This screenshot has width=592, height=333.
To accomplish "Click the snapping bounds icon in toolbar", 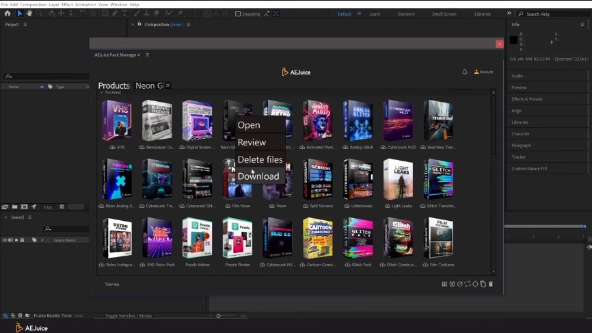I will pos(276,14).
